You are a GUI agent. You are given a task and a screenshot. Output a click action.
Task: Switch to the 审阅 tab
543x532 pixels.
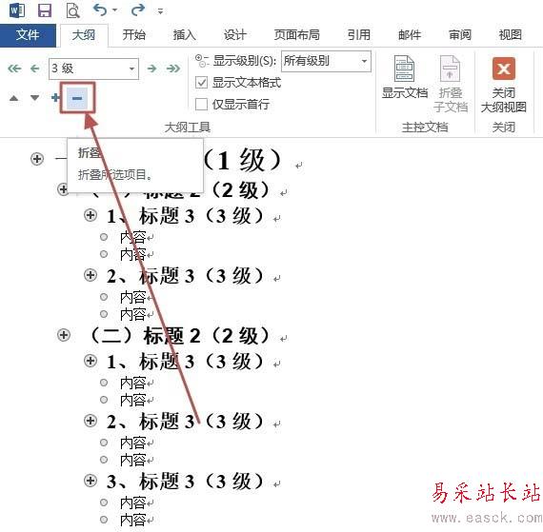460,35
